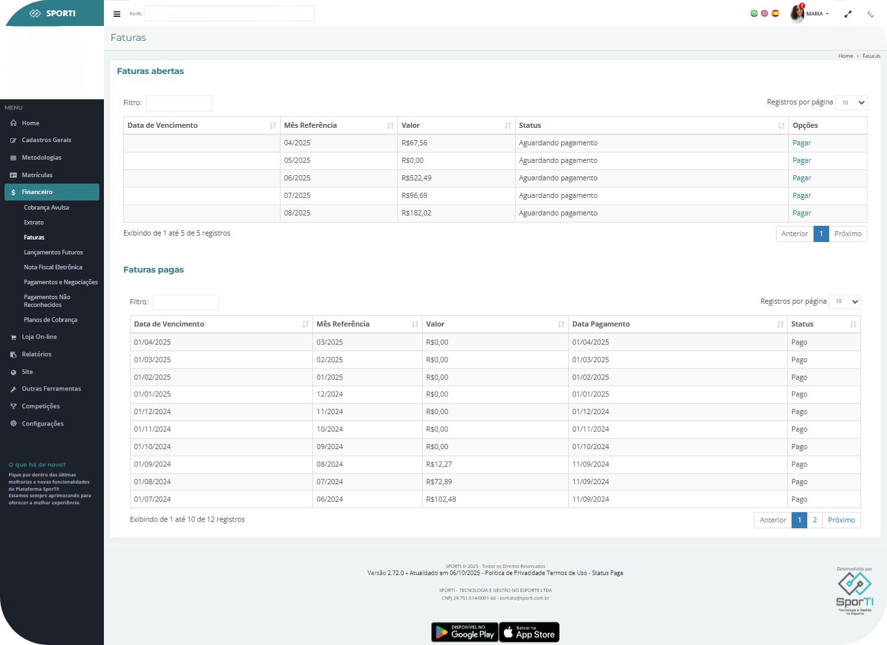Screen dimensions: 887x645
Task: Sort open invoices by Valor column
Action: coord(456,126)
